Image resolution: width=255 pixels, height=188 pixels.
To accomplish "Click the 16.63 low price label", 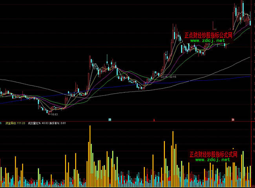I will coord(53,114).
